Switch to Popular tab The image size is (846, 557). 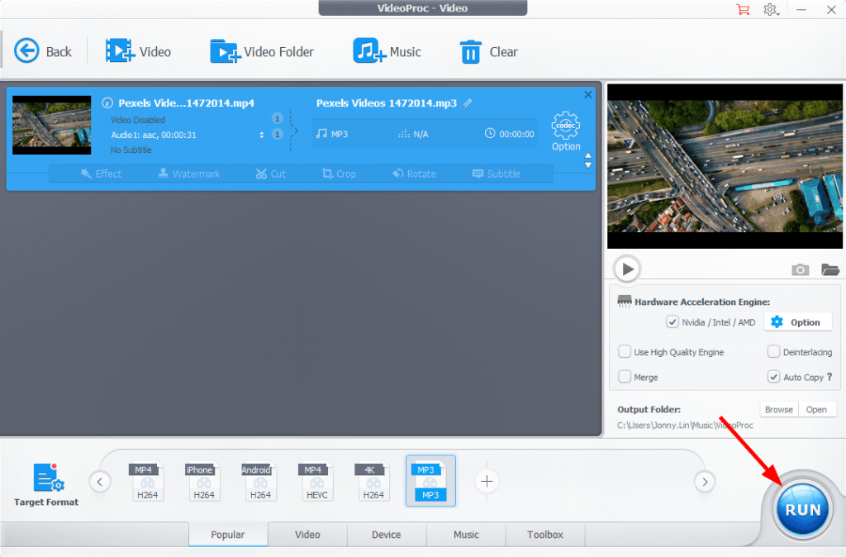click(228, 535)
